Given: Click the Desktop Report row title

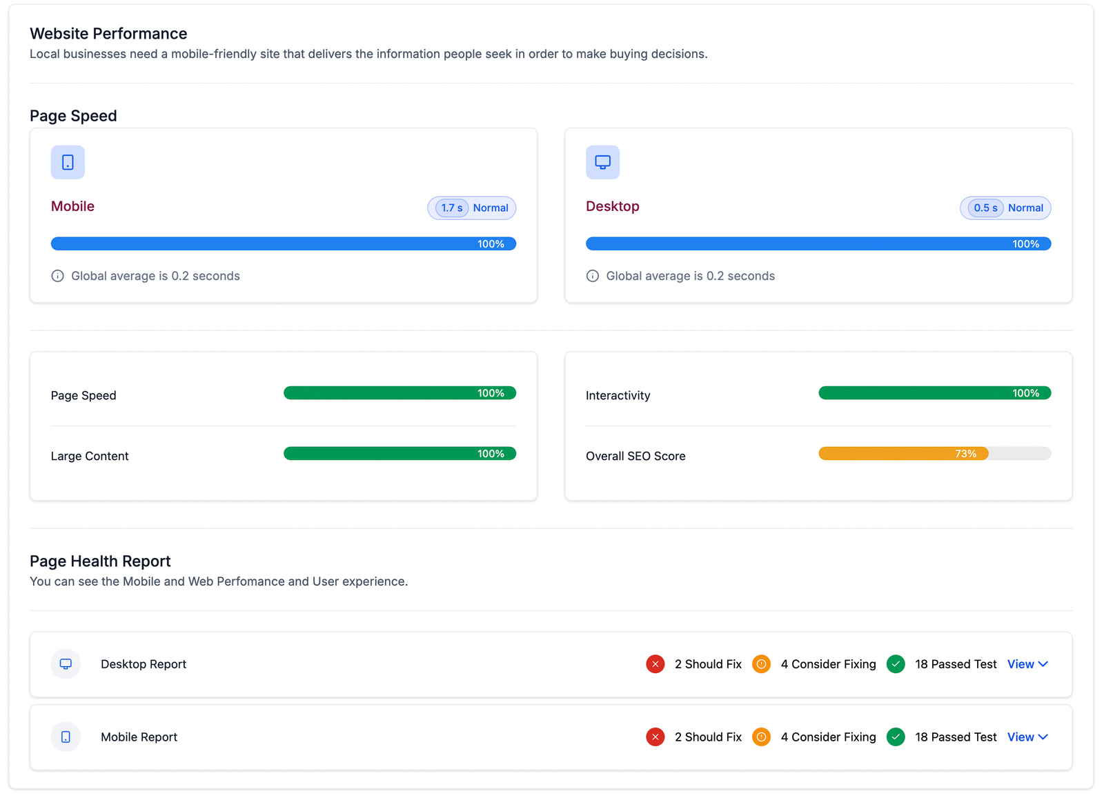Looking at the screenshot, I should [x=144, y=664].
